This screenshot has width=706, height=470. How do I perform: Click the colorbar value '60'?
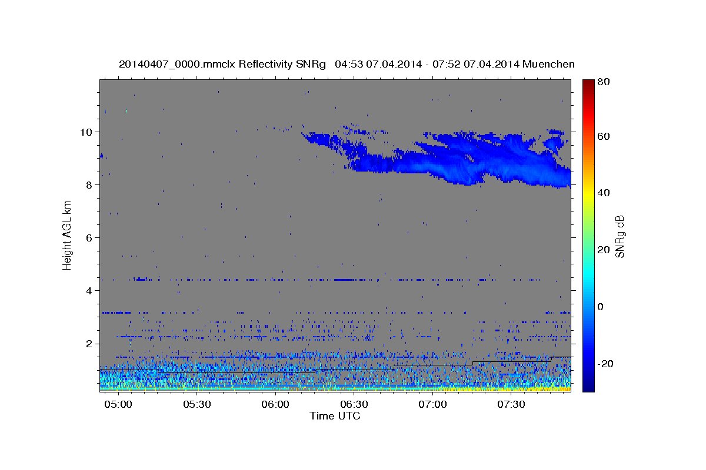tap(603, 136)
